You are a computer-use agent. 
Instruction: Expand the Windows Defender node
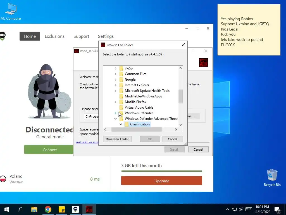(x=115, y=113)
